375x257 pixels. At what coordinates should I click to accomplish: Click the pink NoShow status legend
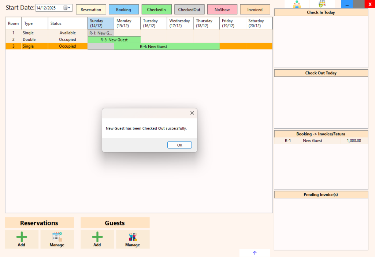pyautogui.click(x=222, y=10)
